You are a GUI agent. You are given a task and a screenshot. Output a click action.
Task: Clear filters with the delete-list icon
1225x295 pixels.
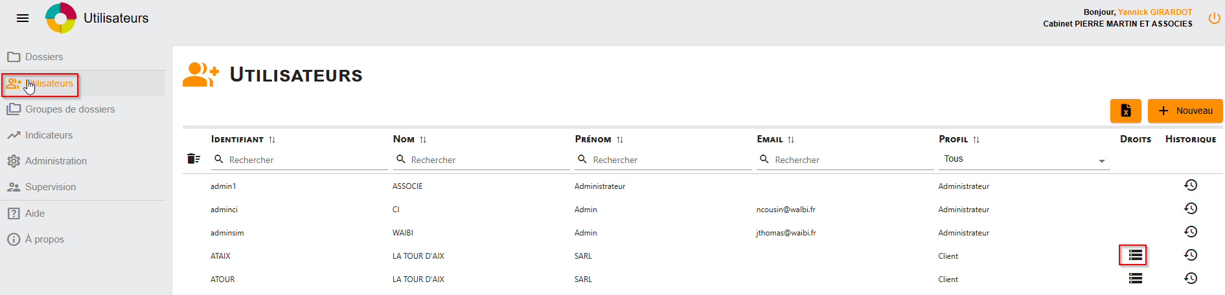pos(194,158)
